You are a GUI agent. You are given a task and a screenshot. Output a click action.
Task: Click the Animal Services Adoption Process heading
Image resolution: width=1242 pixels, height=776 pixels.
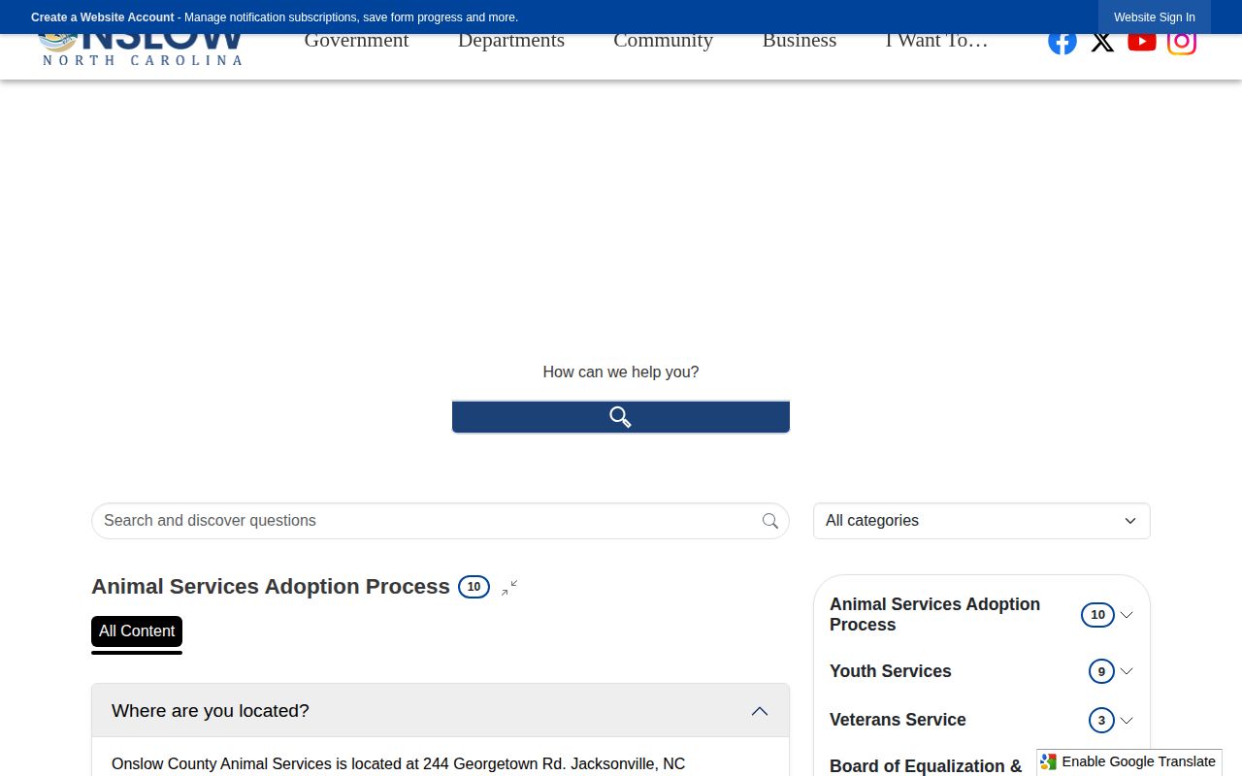(x=271, y=587)
